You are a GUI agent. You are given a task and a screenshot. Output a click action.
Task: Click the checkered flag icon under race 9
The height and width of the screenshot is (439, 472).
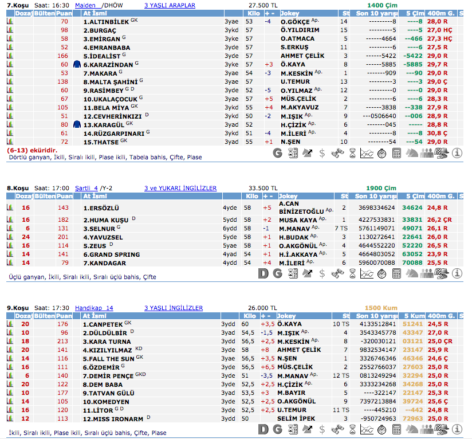click(x=442, y=429)
